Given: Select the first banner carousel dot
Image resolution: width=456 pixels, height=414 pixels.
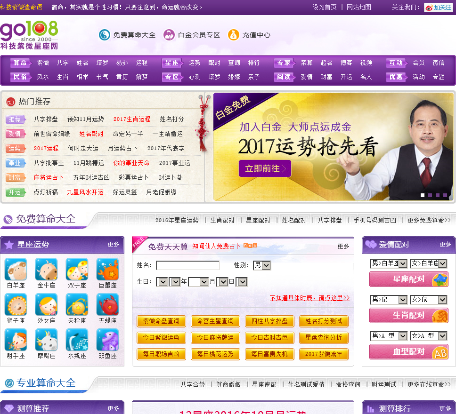Looking at the screenshot, I should click(x=423, y=195).
